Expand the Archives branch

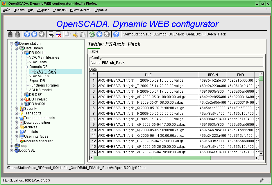pyautogui.click(x=17, y=127)
